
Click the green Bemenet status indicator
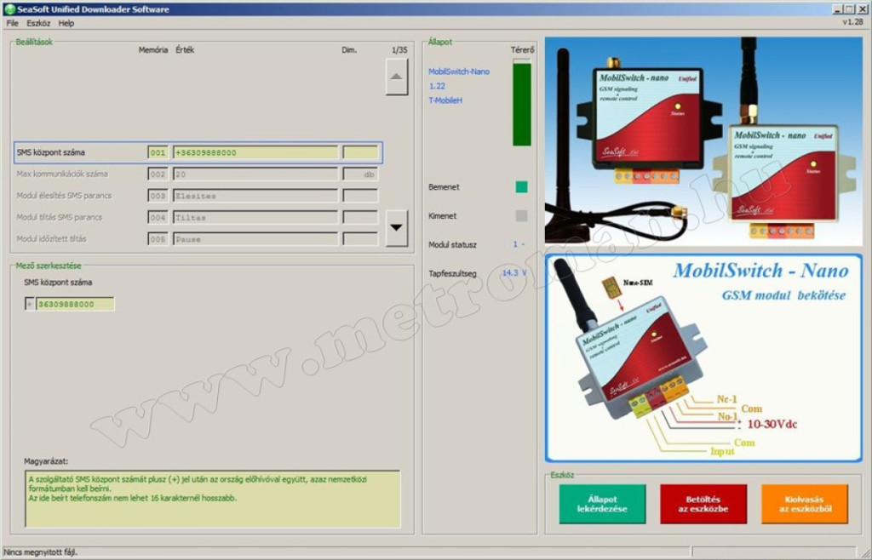pos(521,186)
